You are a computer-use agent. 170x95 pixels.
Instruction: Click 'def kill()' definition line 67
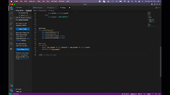43,45
